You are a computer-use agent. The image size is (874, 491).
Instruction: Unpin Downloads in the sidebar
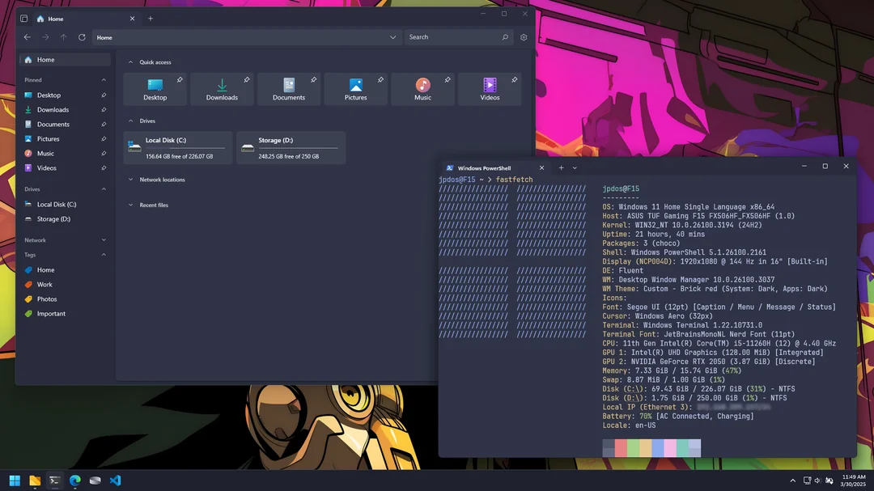(x=104, y=110)
